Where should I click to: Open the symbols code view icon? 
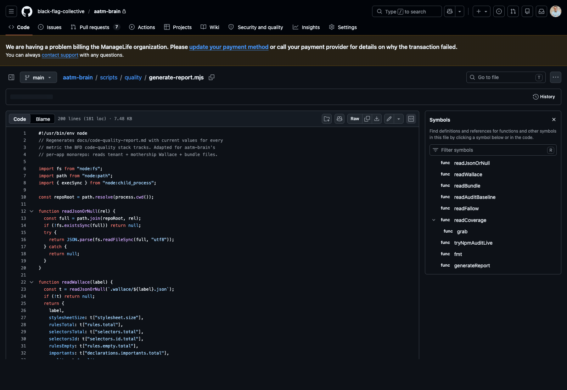coord(411,119)
